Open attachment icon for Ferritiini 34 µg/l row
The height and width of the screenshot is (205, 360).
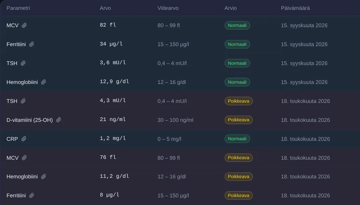(x=31, y=44)
